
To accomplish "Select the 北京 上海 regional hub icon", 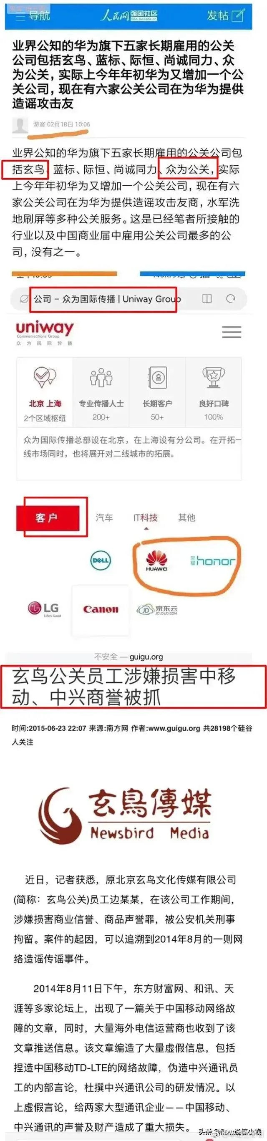I will (45, 377).
